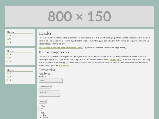Screen dimensions: 159x119
Task: Open first Link in middle sidebar box
Action: click(x=9, y=54)
